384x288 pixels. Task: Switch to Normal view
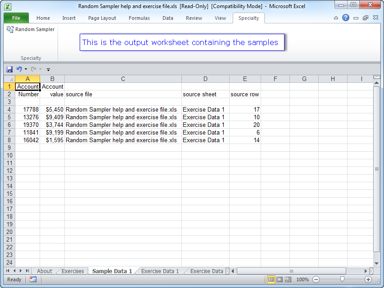tap(271, 279)
